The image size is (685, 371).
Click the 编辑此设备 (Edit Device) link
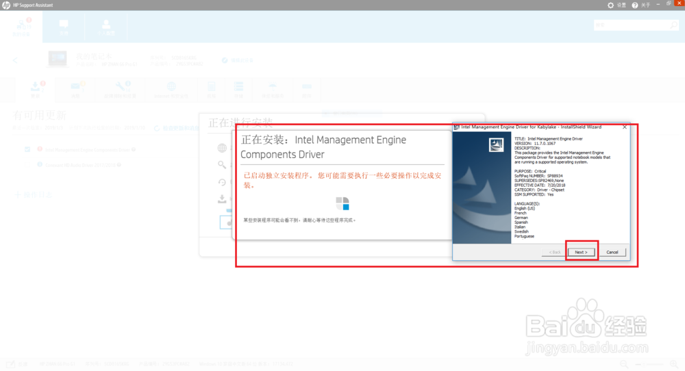coord(238,60)
